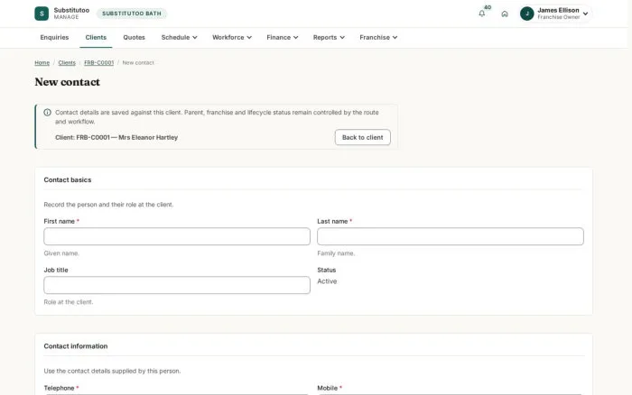
Task: Click the Substitutoo green S logo
Action: [x=42, y=14]
